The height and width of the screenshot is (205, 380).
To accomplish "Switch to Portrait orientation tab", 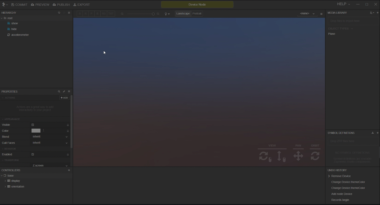I will (197, 13).
